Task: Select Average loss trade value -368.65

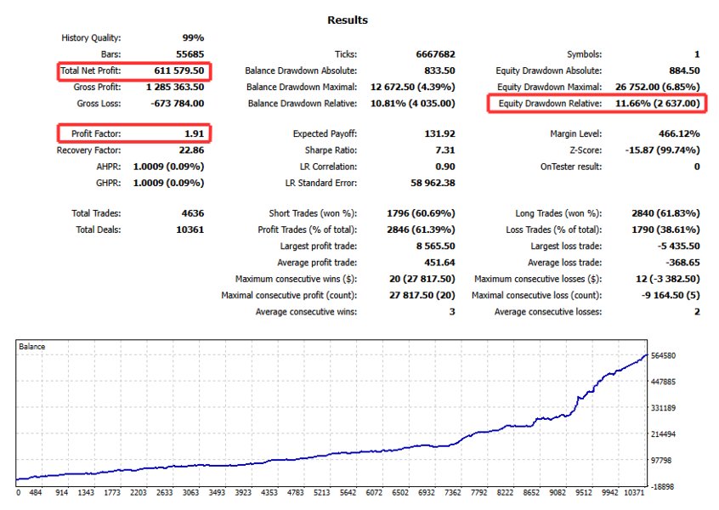Action: coord(682,263)
